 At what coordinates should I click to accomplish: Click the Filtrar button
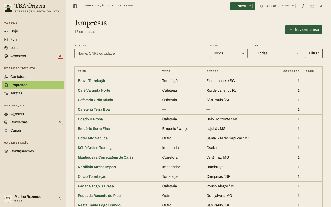pyautogui.click(x=314, y=53)
